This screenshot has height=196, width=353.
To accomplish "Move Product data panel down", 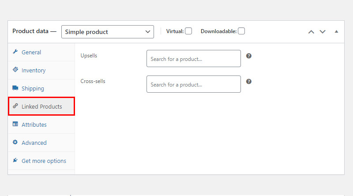I will coord(323,32).
